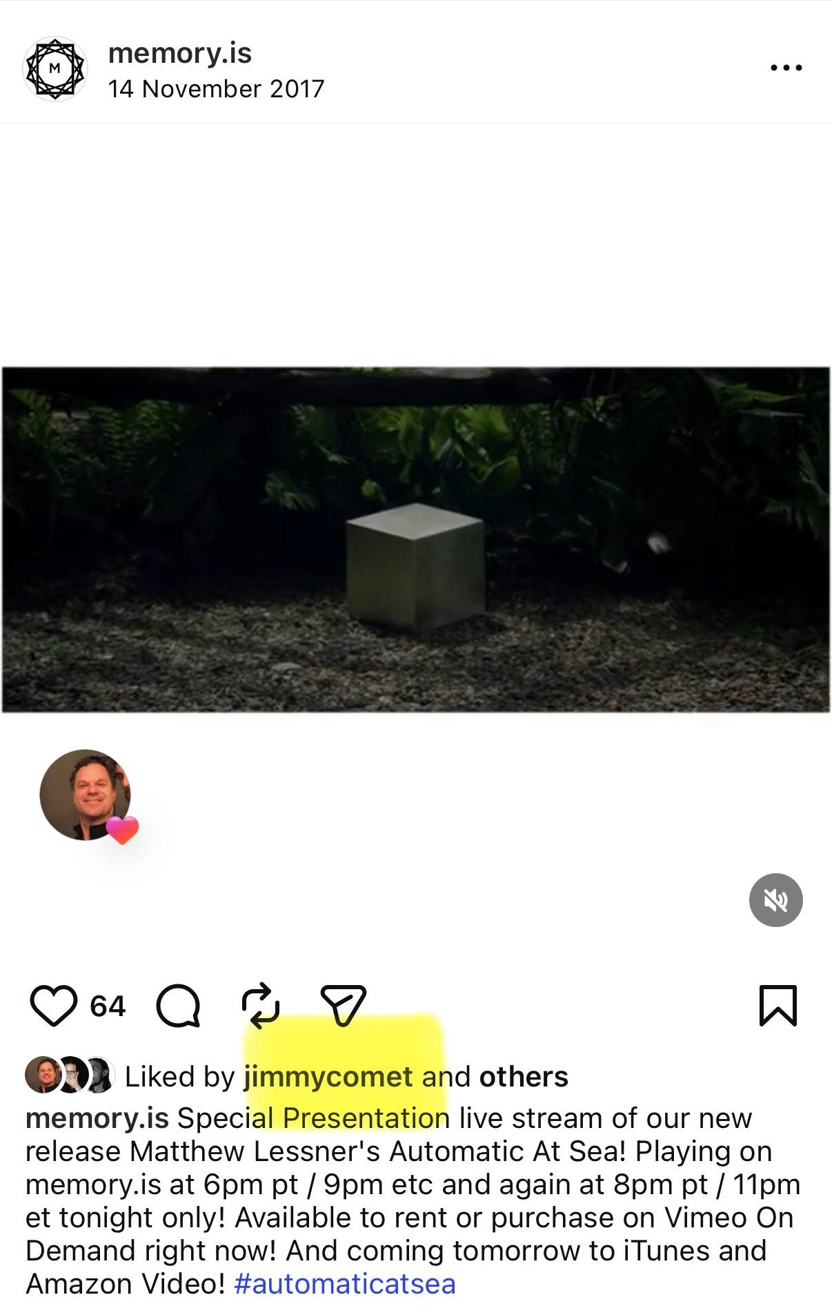
Task: Tap the video with metal cube
Action: 416,540
